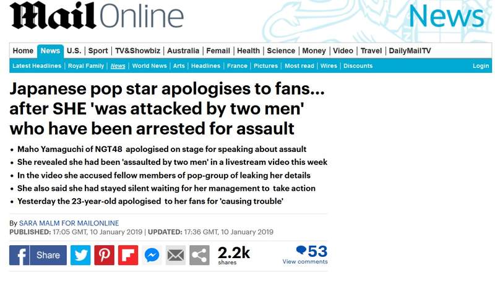
Task: Visit the World News sub-link
Action: pyautogui.click(x=149, y=66)
